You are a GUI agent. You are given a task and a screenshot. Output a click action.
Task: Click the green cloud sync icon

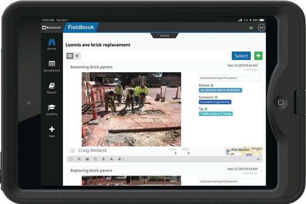251,28
